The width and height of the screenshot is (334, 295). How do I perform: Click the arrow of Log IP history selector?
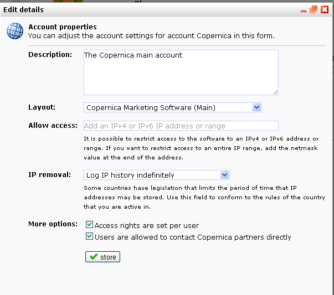(x=224, y=175)
